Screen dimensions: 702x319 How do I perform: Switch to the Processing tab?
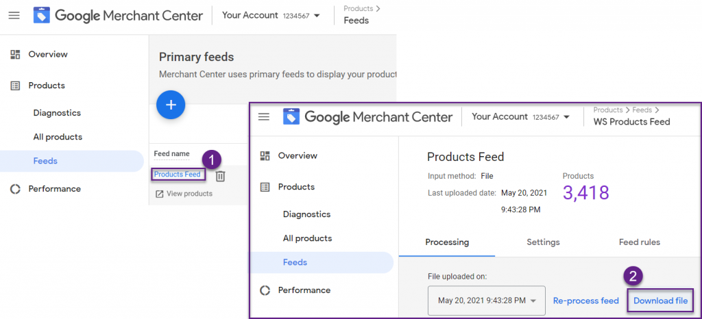pyautogui.click(x=447, y=242)
